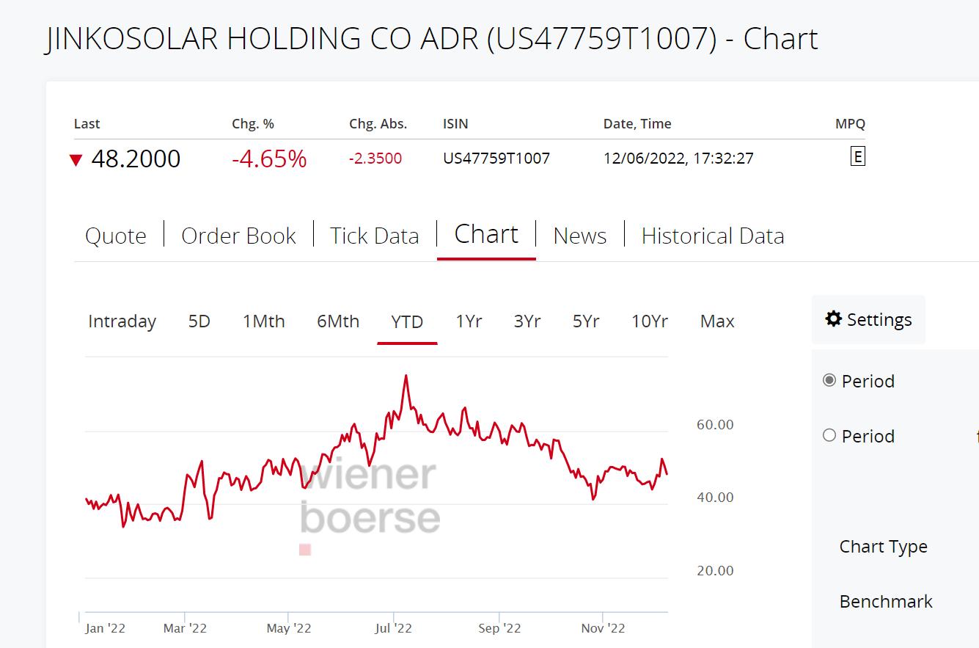Click the boxed E icon under MPQ
The image size is (979, 648).
(857, 156)
